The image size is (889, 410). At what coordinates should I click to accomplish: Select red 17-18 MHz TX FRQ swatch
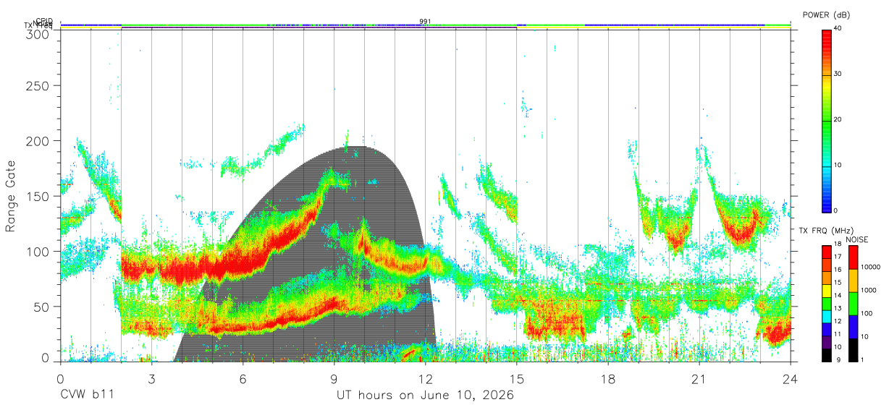point(827,252)
